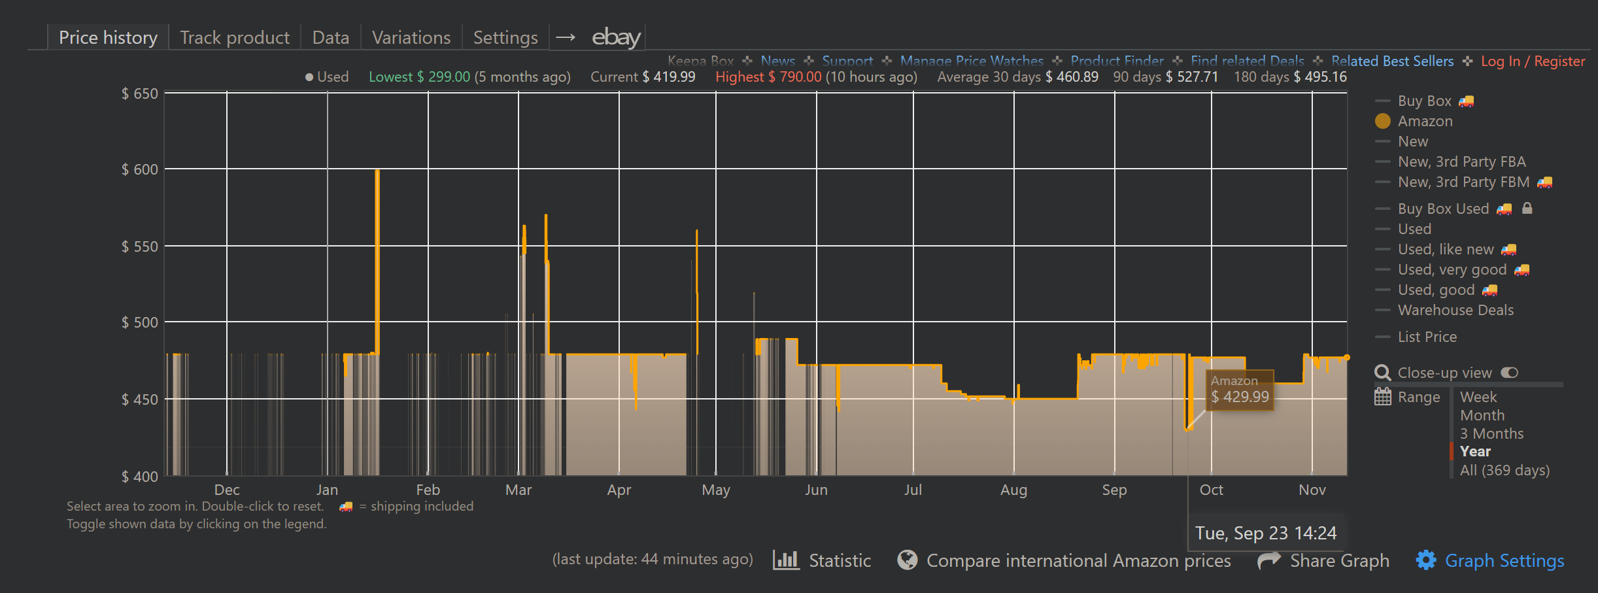Set range to Month
Image resolution: width=1598 pixels, height=593 pixels.
click(x=1482, y=415)
